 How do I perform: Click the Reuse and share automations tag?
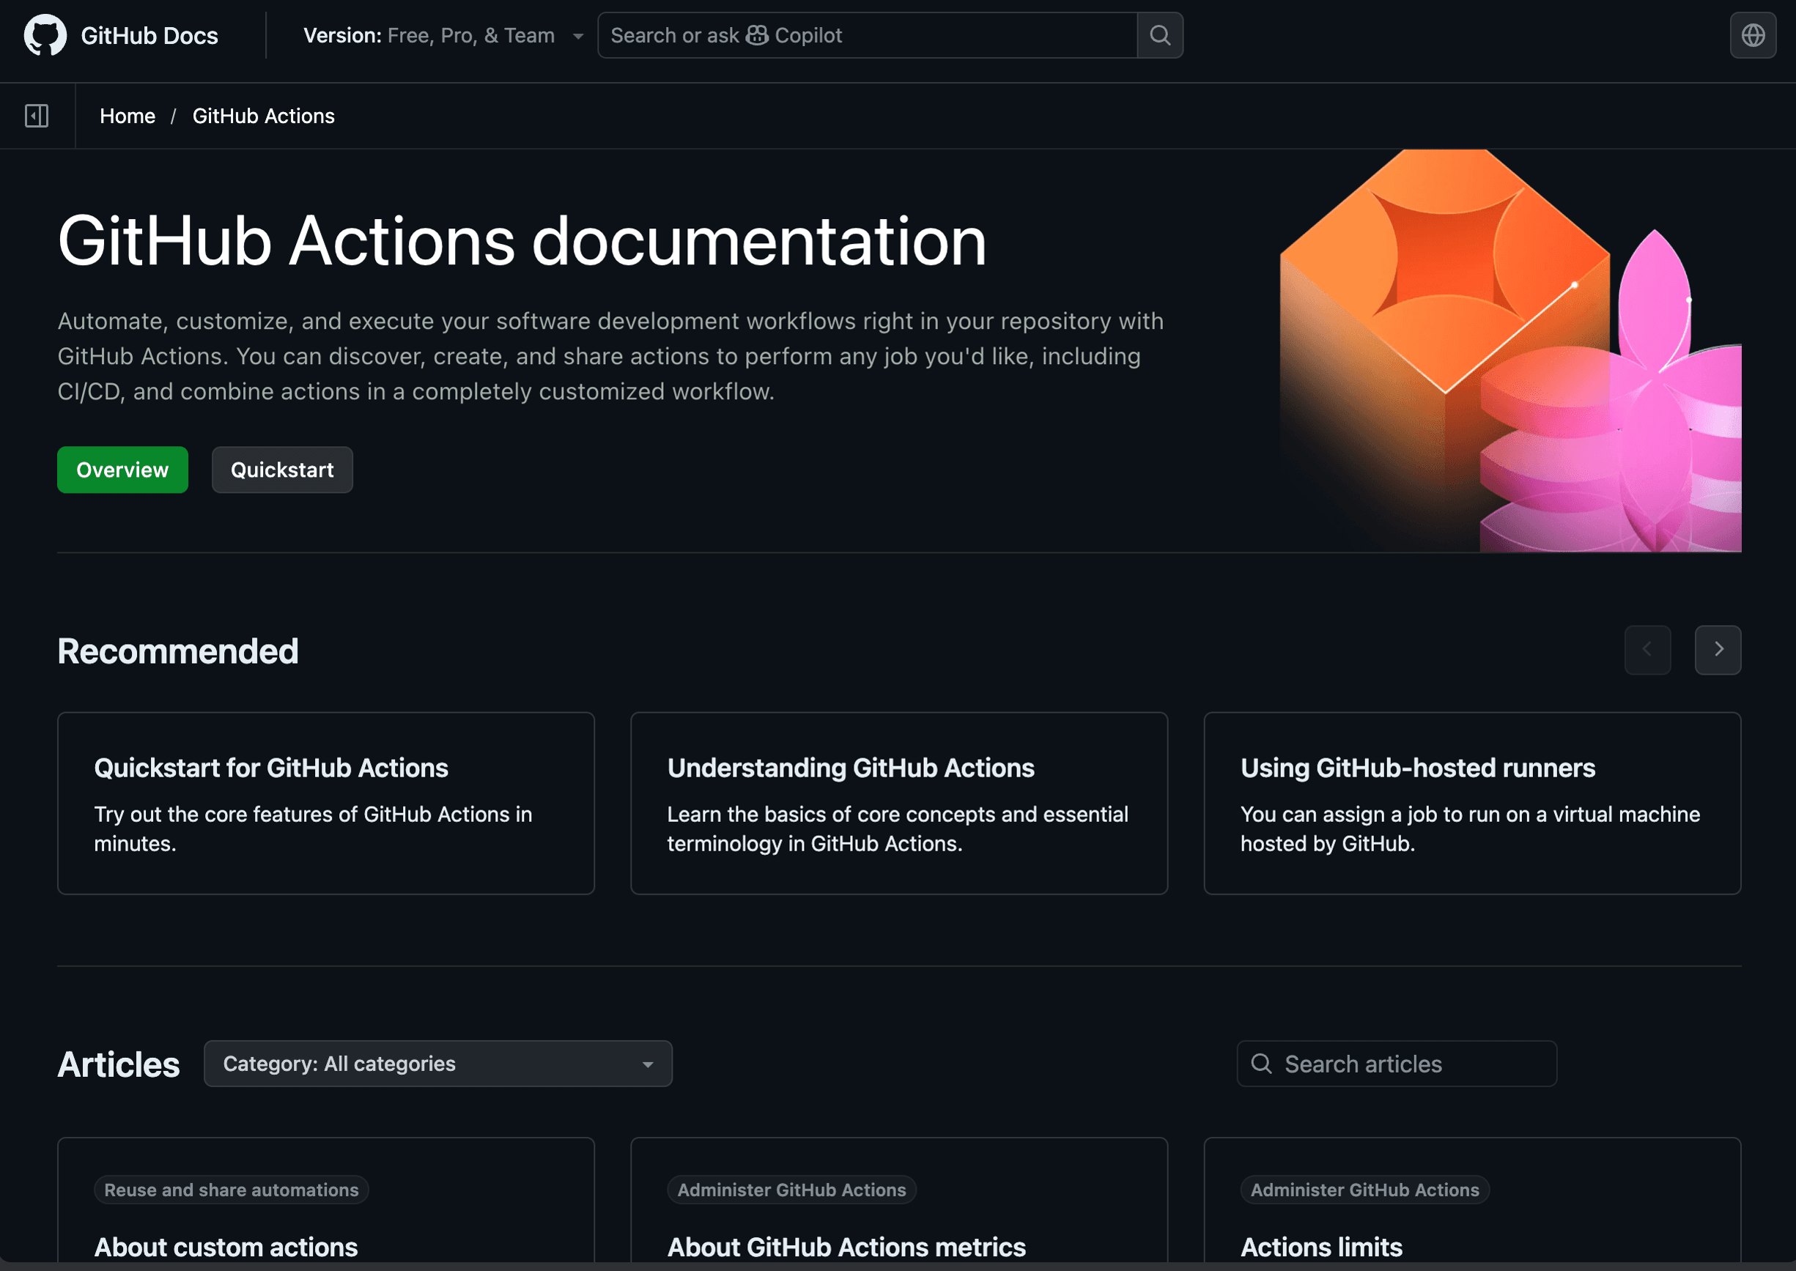click(231, 1190)
